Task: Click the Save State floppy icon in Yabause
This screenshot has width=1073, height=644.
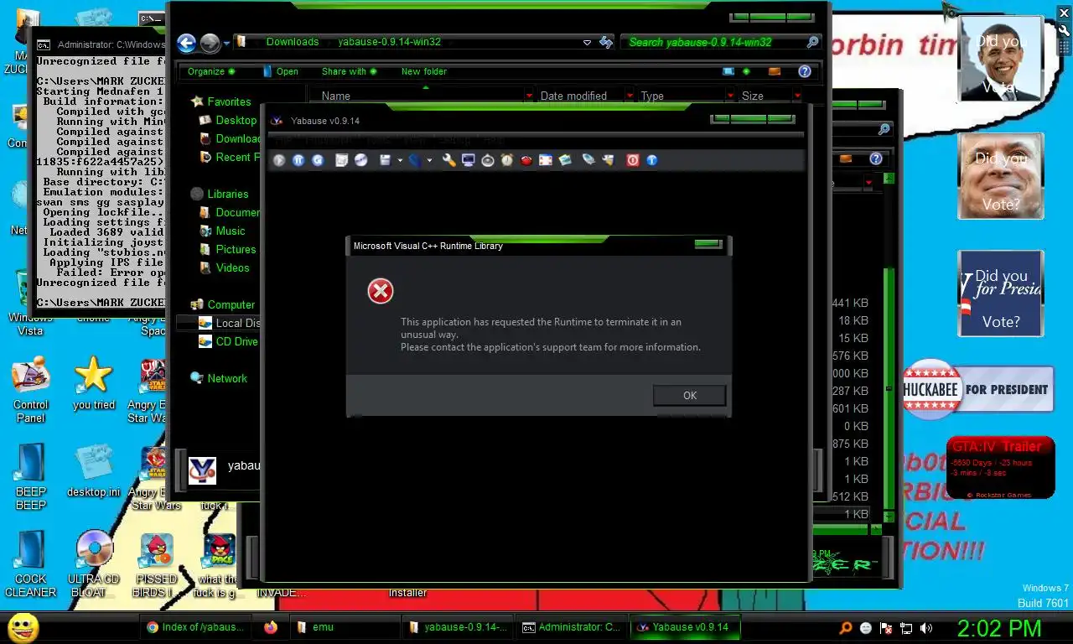Action: 385,160
